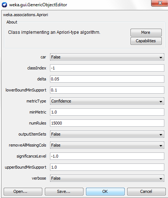Viewport: 168px width, 198px height.
Task: Focus the classIndex input field
Action: tap(107, 68)
